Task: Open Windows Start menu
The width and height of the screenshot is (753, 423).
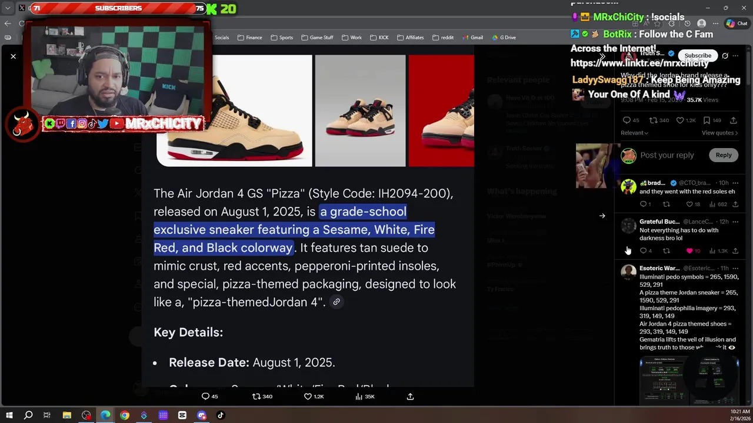Action: 9,415
